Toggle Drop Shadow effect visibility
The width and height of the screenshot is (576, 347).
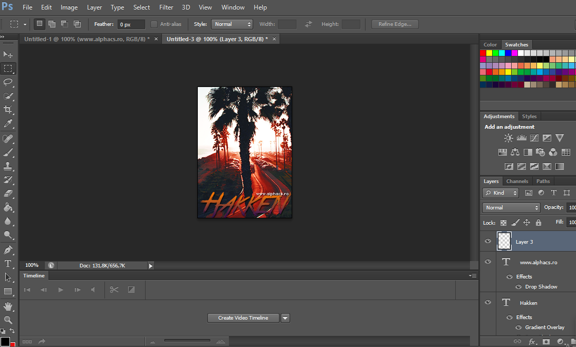[519, 287]
